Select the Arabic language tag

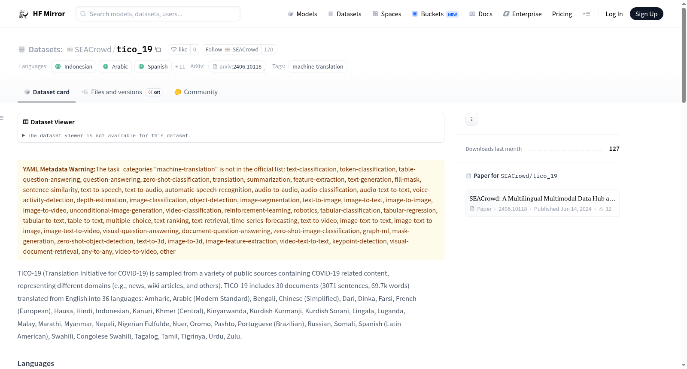click(115, 66)
